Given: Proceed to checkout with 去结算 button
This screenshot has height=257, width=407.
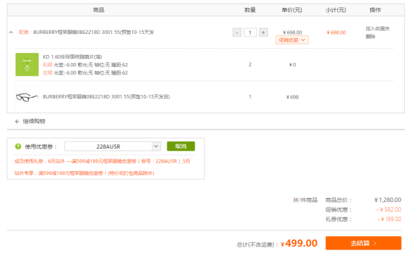Looking at the screenshot, I should pyautogui.click(x=364, y=243).
